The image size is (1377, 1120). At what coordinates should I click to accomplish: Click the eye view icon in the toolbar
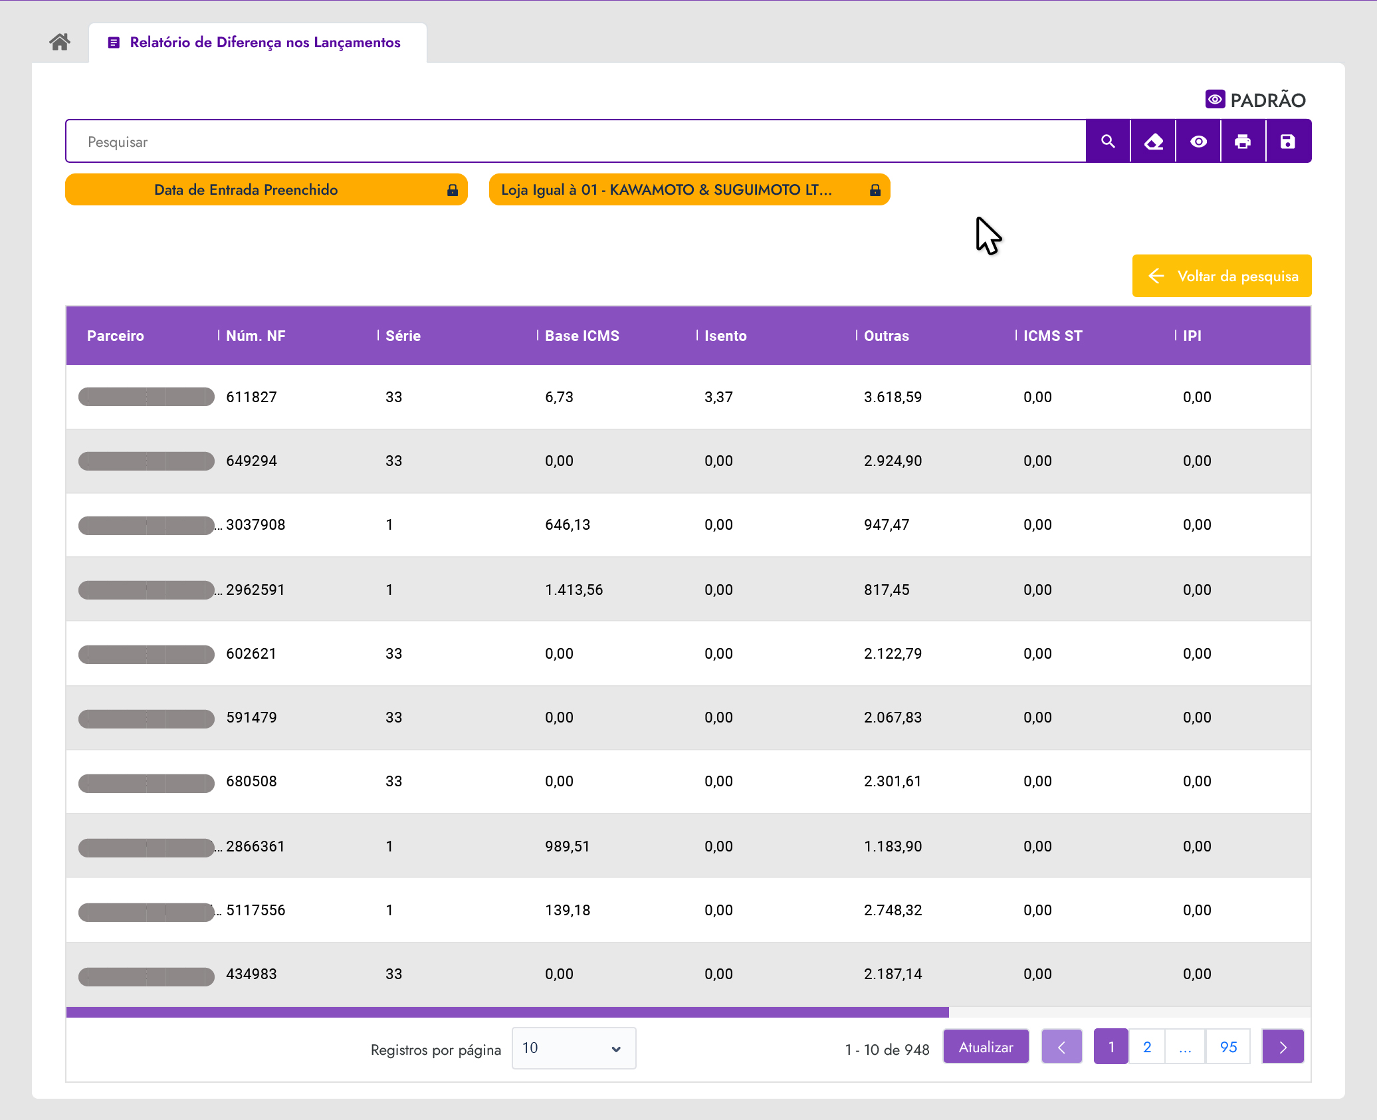point(1198,142)
